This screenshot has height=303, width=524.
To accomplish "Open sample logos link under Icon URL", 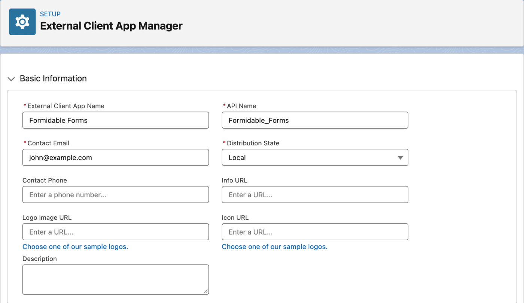I will click(x=275, y=247).
